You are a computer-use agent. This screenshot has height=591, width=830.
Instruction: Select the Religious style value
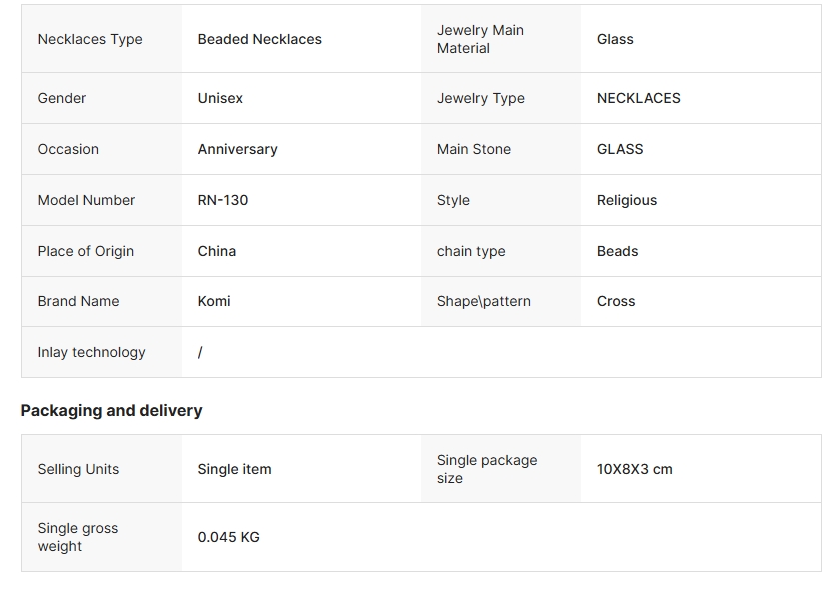point(627,200)
